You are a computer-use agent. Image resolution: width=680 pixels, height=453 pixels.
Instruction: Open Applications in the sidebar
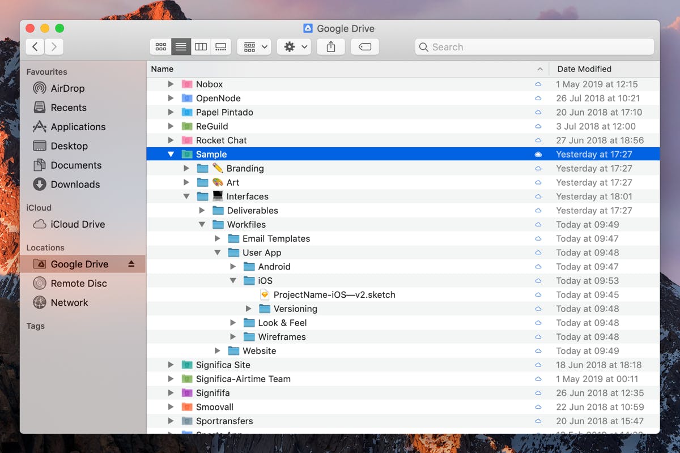coord(78,127)
